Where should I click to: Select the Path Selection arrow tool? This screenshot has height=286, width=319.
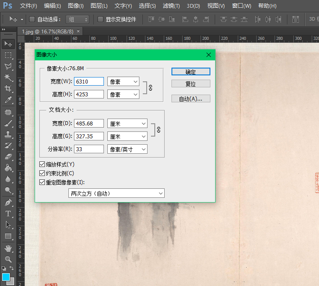click(8, 225)
